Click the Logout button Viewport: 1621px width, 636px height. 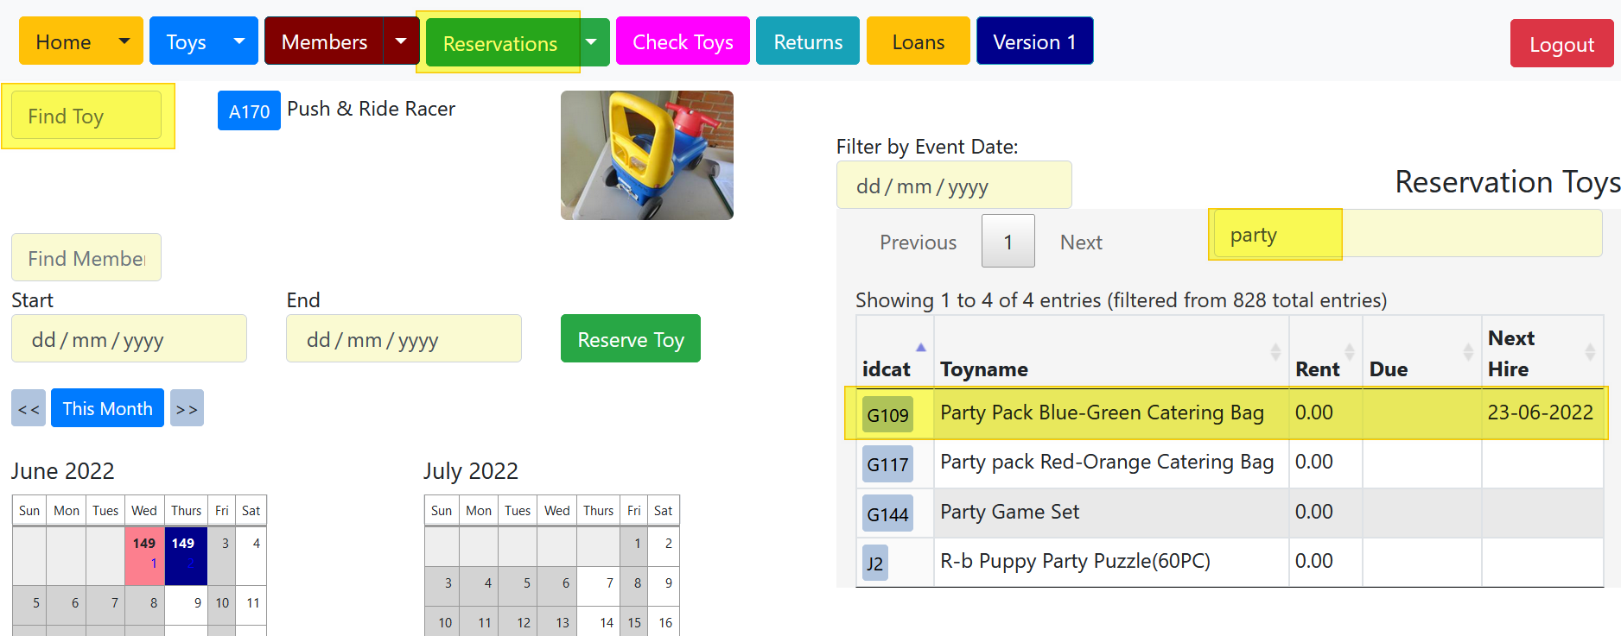coord(1561,44)
